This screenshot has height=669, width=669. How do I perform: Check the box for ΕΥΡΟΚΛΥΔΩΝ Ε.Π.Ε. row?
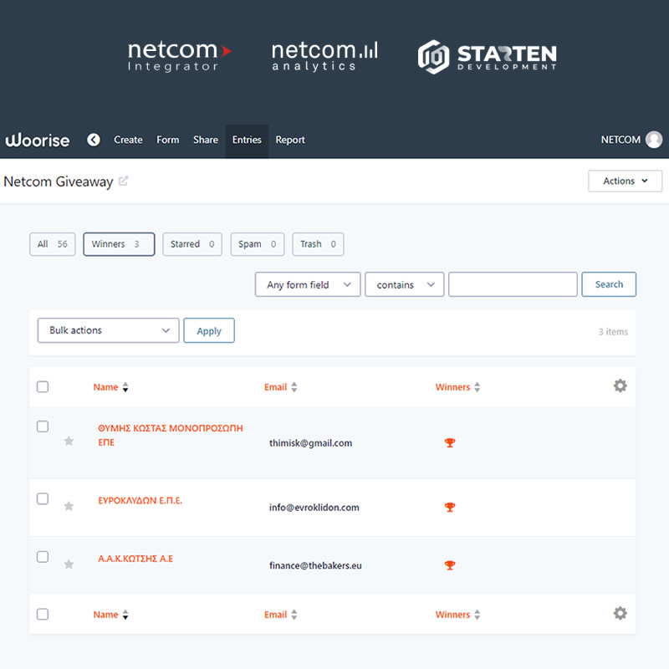[x=43, y=499]
